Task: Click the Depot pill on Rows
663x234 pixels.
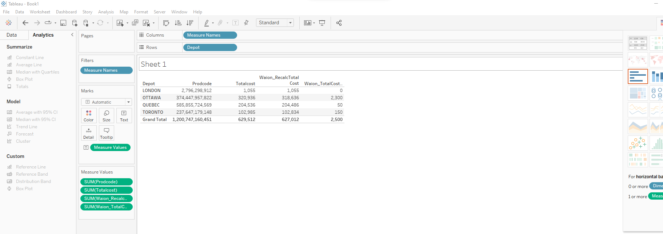Action: pyautogui.click(x=210, y=47)
